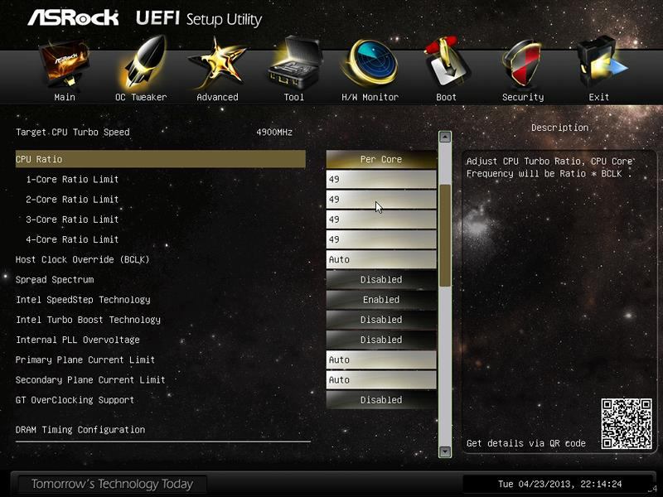Switch to the Security tab label
663x497 pixels.
point(523,97)
